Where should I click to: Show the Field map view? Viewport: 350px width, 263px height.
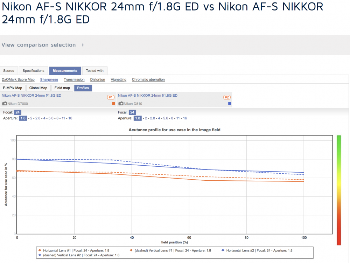coord(62,88)
